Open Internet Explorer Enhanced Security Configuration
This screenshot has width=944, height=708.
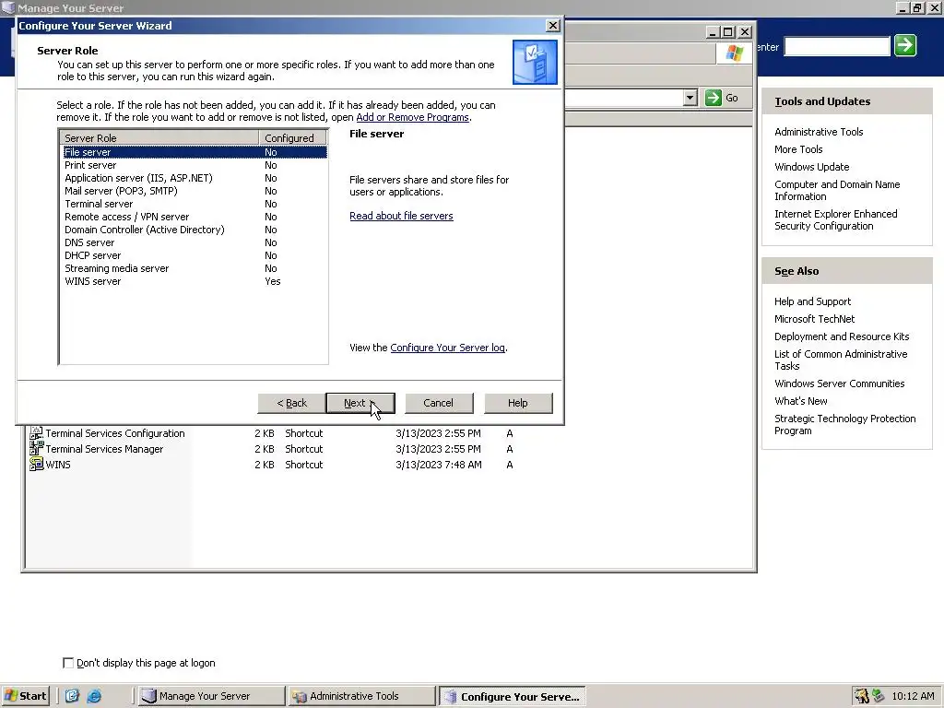[x=835, y=219]
